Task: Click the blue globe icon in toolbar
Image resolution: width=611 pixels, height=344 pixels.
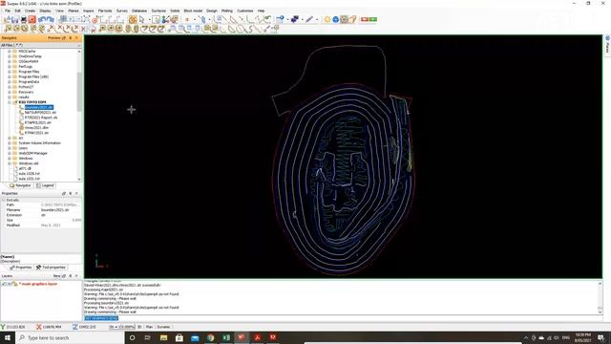Action: pyautogui.click(x=335, y=19)
